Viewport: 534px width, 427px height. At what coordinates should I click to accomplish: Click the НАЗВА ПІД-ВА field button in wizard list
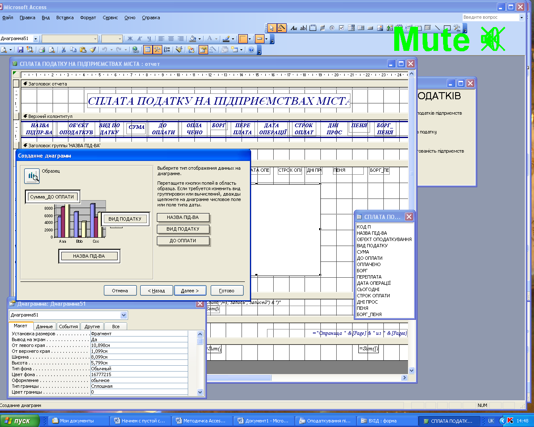coord(183,217)
